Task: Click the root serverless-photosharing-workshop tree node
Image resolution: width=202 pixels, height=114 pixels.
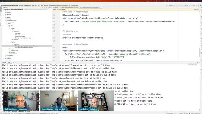Action: tap(14, 9)
